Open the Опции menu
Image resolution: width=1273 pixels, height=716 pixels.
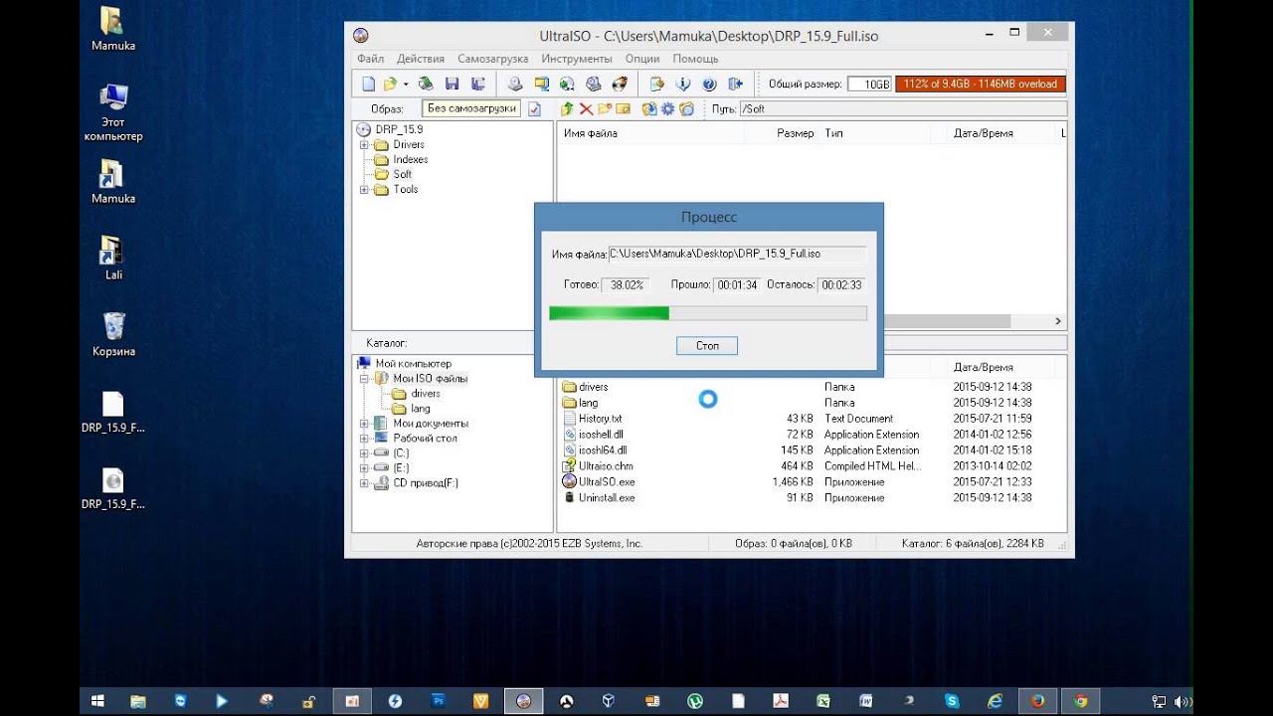click(642, 59)
